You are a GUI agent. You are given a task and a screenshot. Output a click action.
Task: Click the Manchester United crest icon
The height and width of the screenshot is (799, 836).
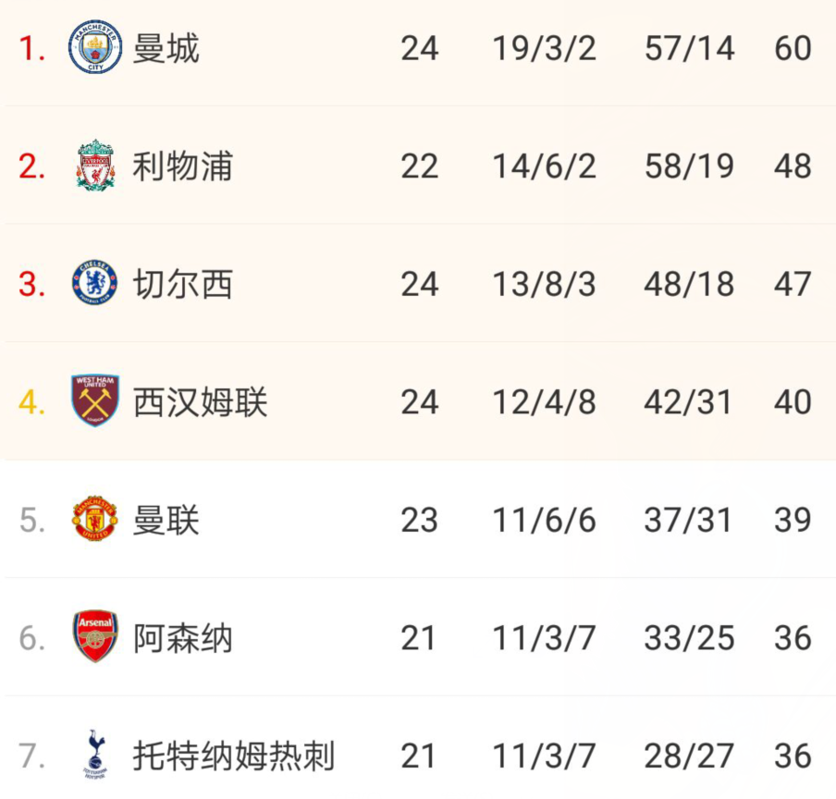[95, 519]
